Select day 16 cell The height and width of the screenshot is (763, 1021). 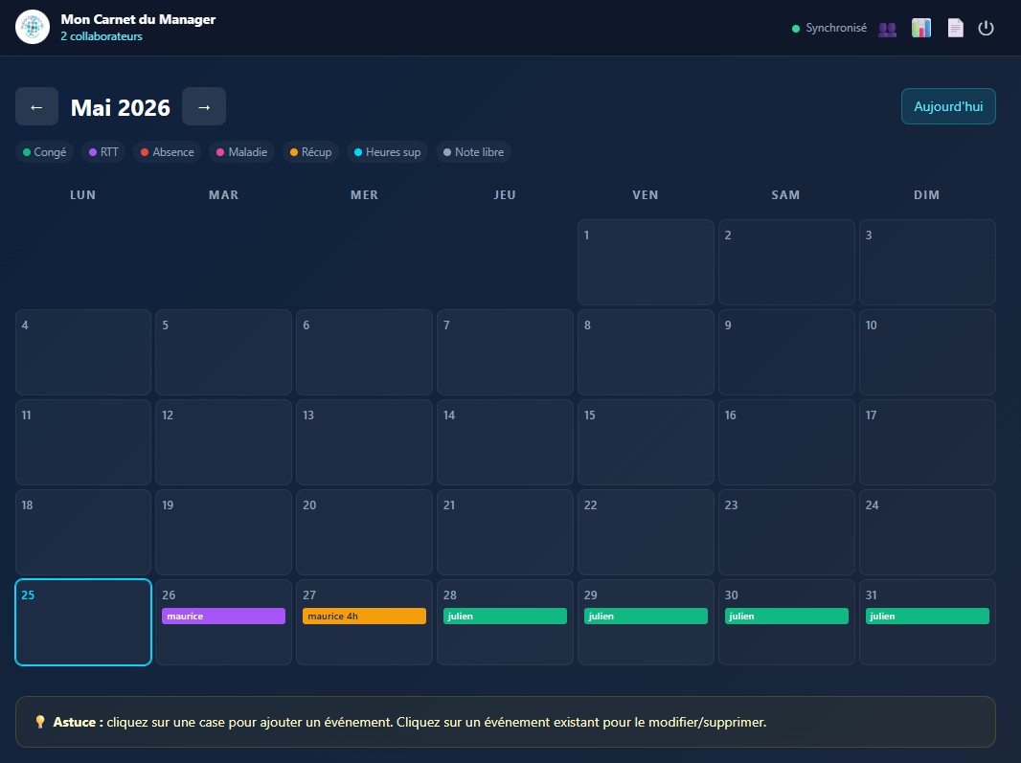pos(786,442)
